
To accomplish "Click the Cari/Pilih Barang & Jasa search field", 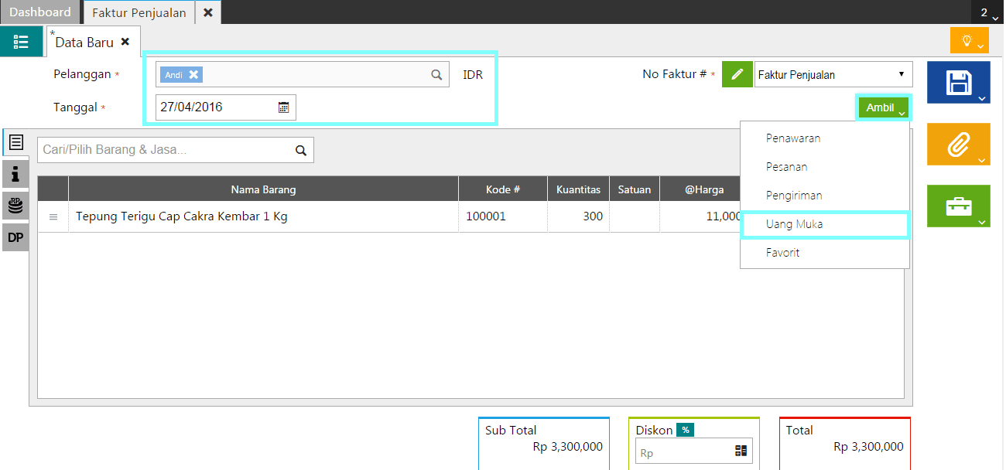I will pos(166,150).
